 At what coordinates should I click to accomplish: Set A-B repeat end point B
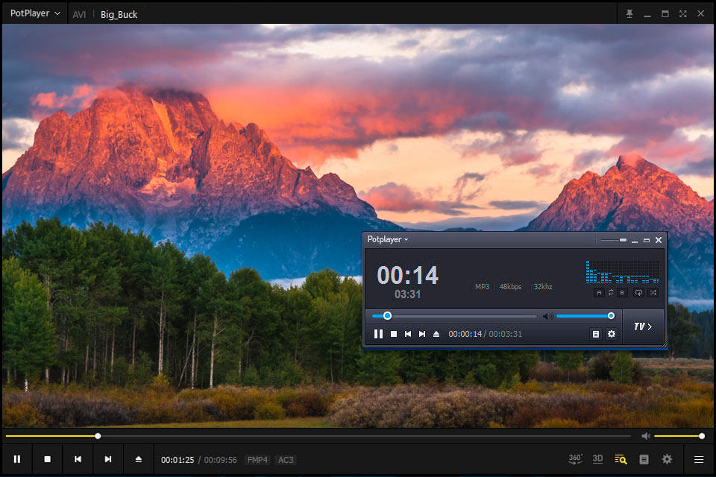[x=622, y=293]
